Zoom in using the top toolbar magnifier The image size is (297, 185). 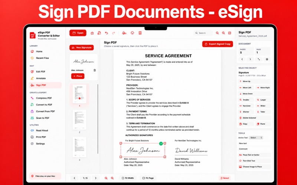tap(223, 33)
